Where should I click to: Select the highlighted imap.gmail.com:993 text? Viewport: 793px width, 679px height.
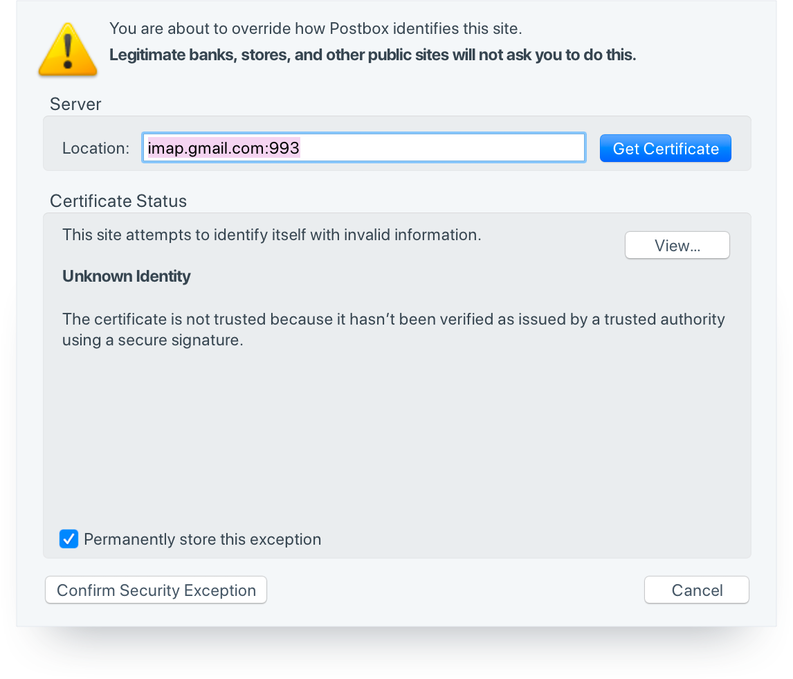223,147
